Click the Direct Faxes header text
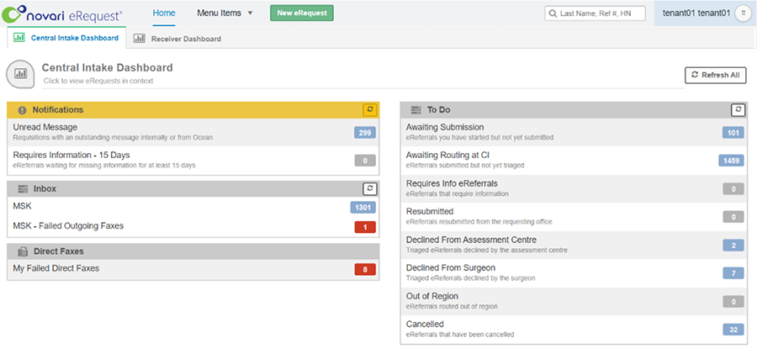757x354 pixels. (x=58, y=251)
